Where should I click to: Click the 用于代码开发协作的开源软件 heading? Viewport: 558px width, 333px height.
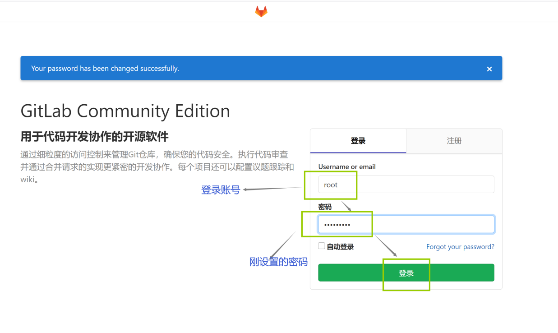94,136
